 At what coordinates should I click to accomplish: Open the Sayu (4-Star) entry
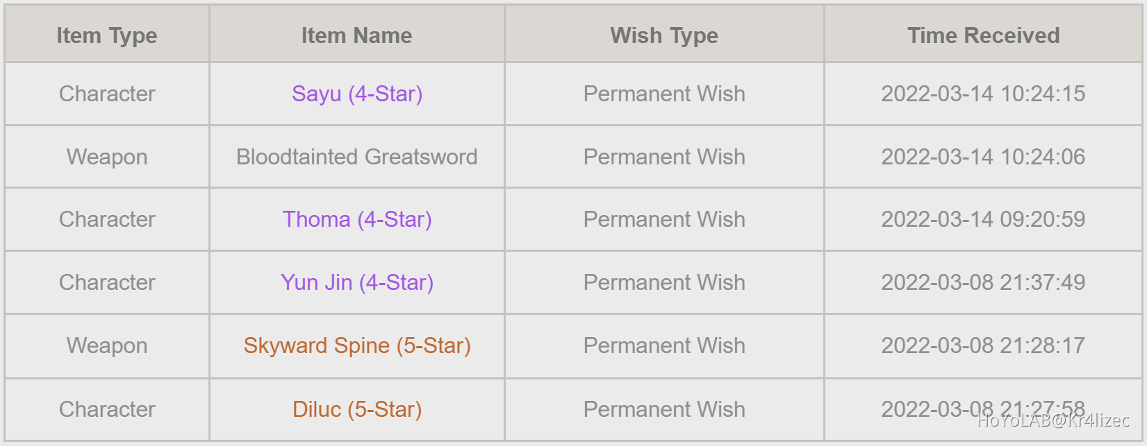tap(357, 94)
